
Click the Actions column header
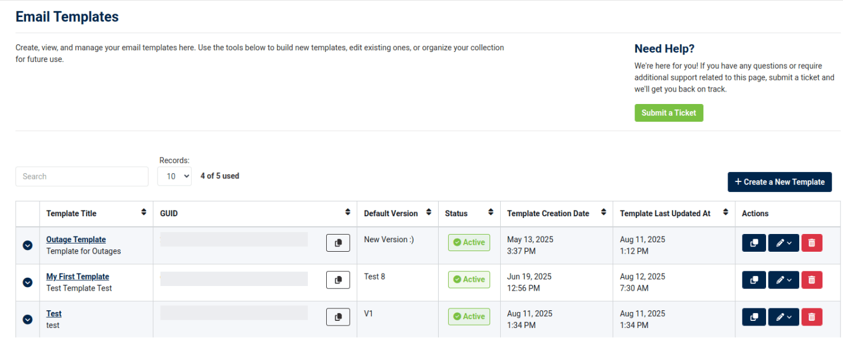point(755,213)
